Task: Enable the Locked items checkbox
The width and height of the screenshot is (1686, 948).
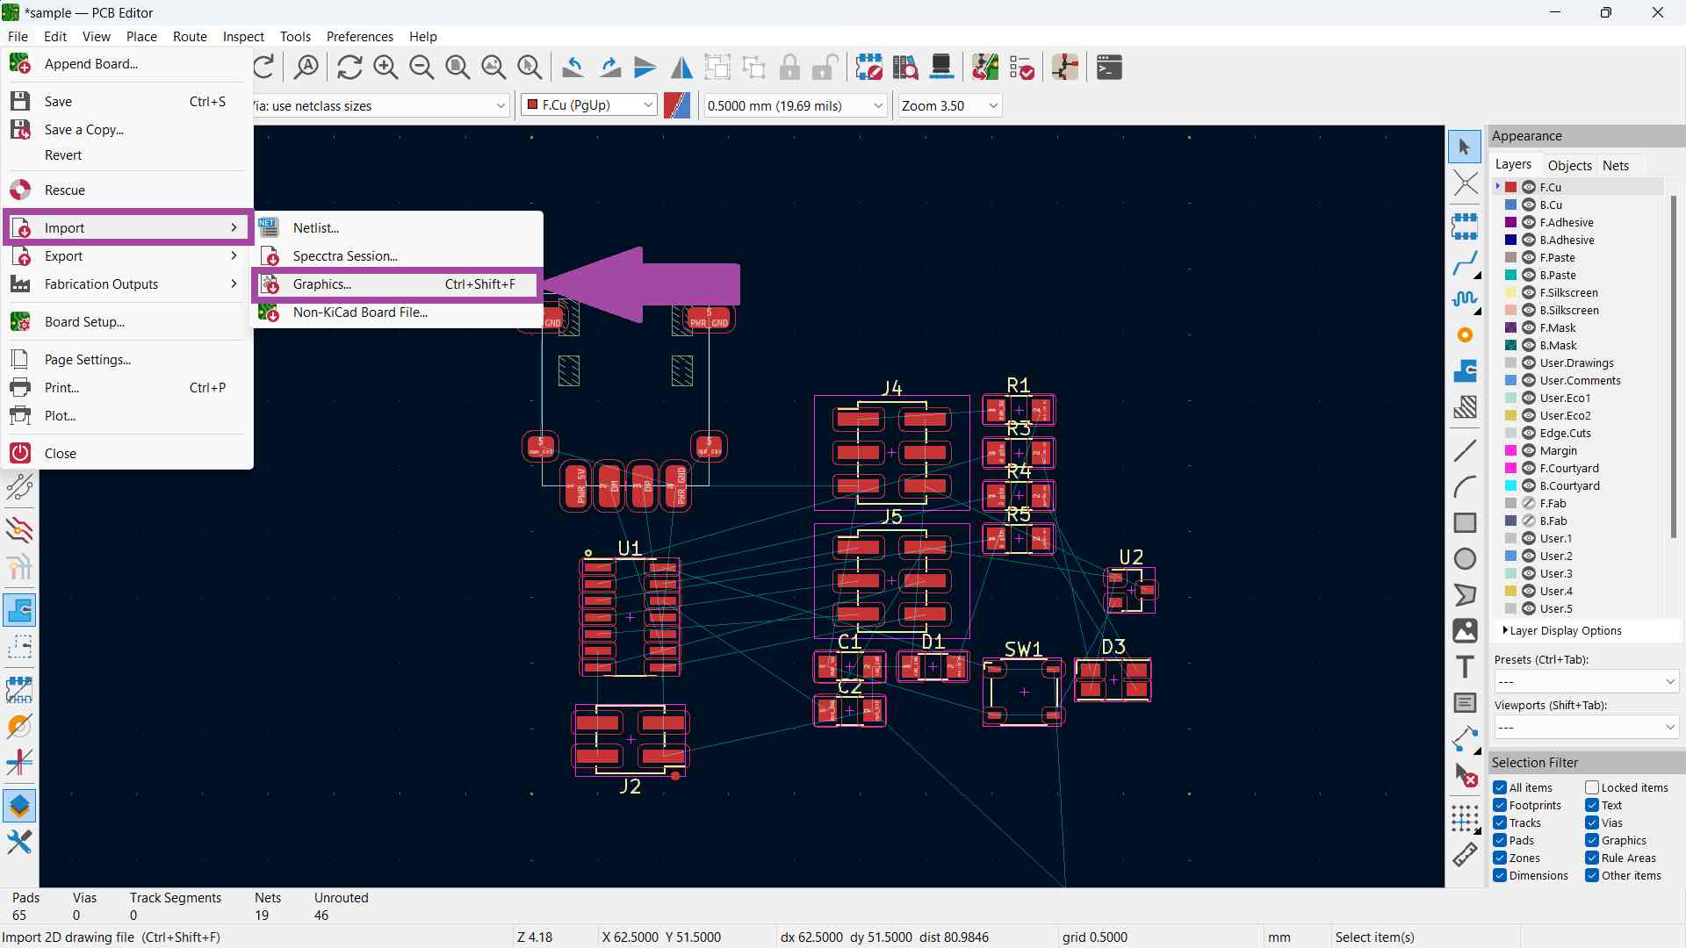Action: [x=1592, y=787]
